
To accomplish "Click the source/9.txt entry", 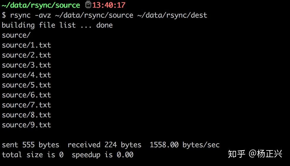I will (26, 125).
